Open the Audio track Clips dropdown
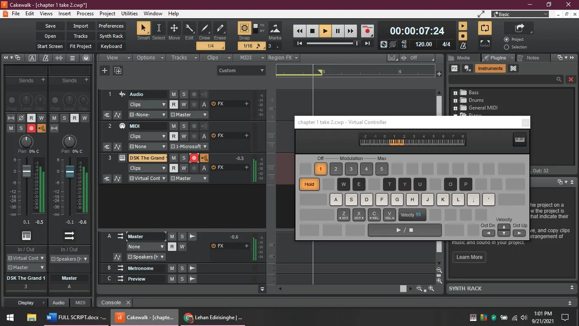The image size is (579, 326). pos(148,104)
